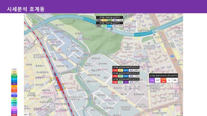The height and width of the screenshot is (116, 207).
Task: Click the 0% cell in the right price box
Action: pyautogui.click(x=175, y=80)
